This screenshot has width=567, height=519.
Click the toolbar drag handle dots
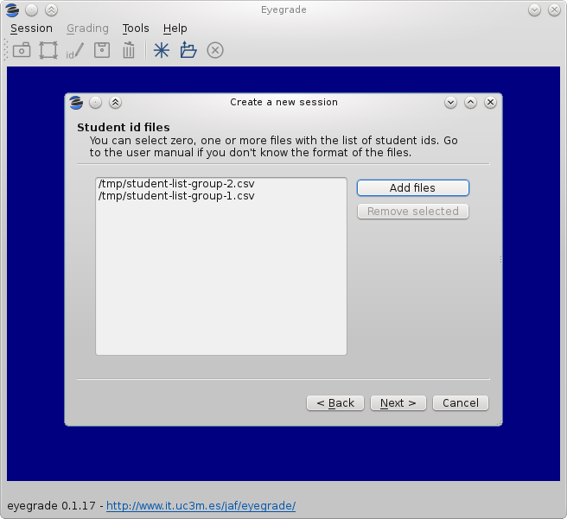[x=6, y=50]
